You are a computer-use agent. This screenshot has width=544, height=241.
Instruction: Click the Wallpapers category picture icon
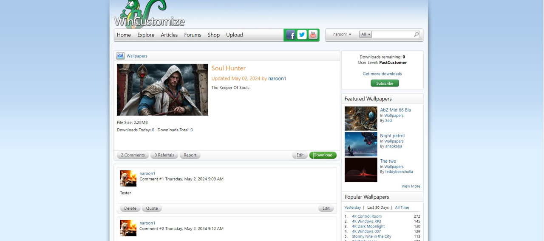tap(120, 56)
